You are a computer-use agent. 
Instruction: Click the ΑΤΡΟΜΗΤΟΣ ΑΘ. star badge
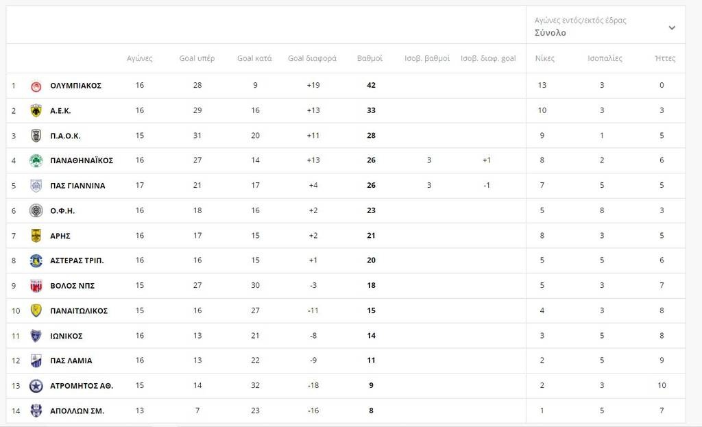(x=36, y=386)
